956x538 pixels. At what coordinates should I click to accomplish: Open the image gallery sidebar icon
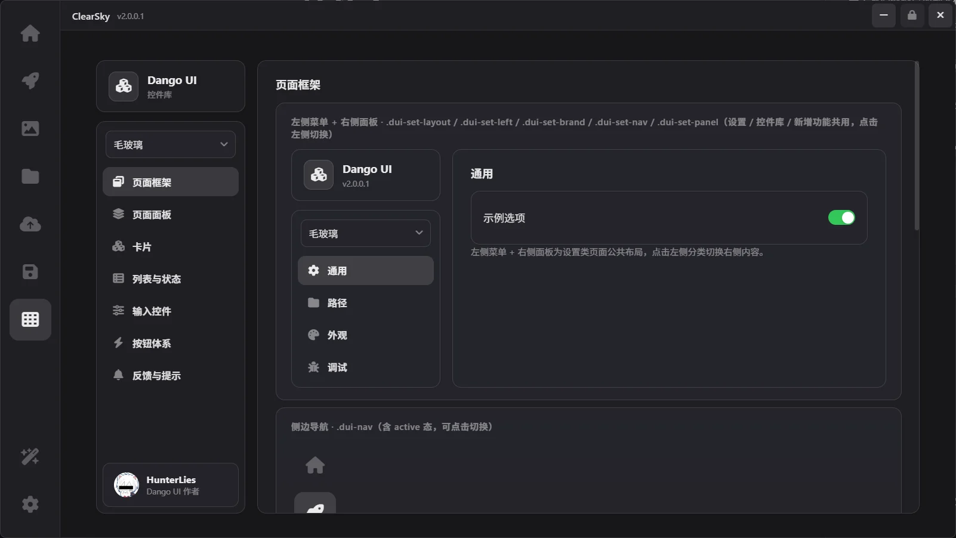[30, 128]
